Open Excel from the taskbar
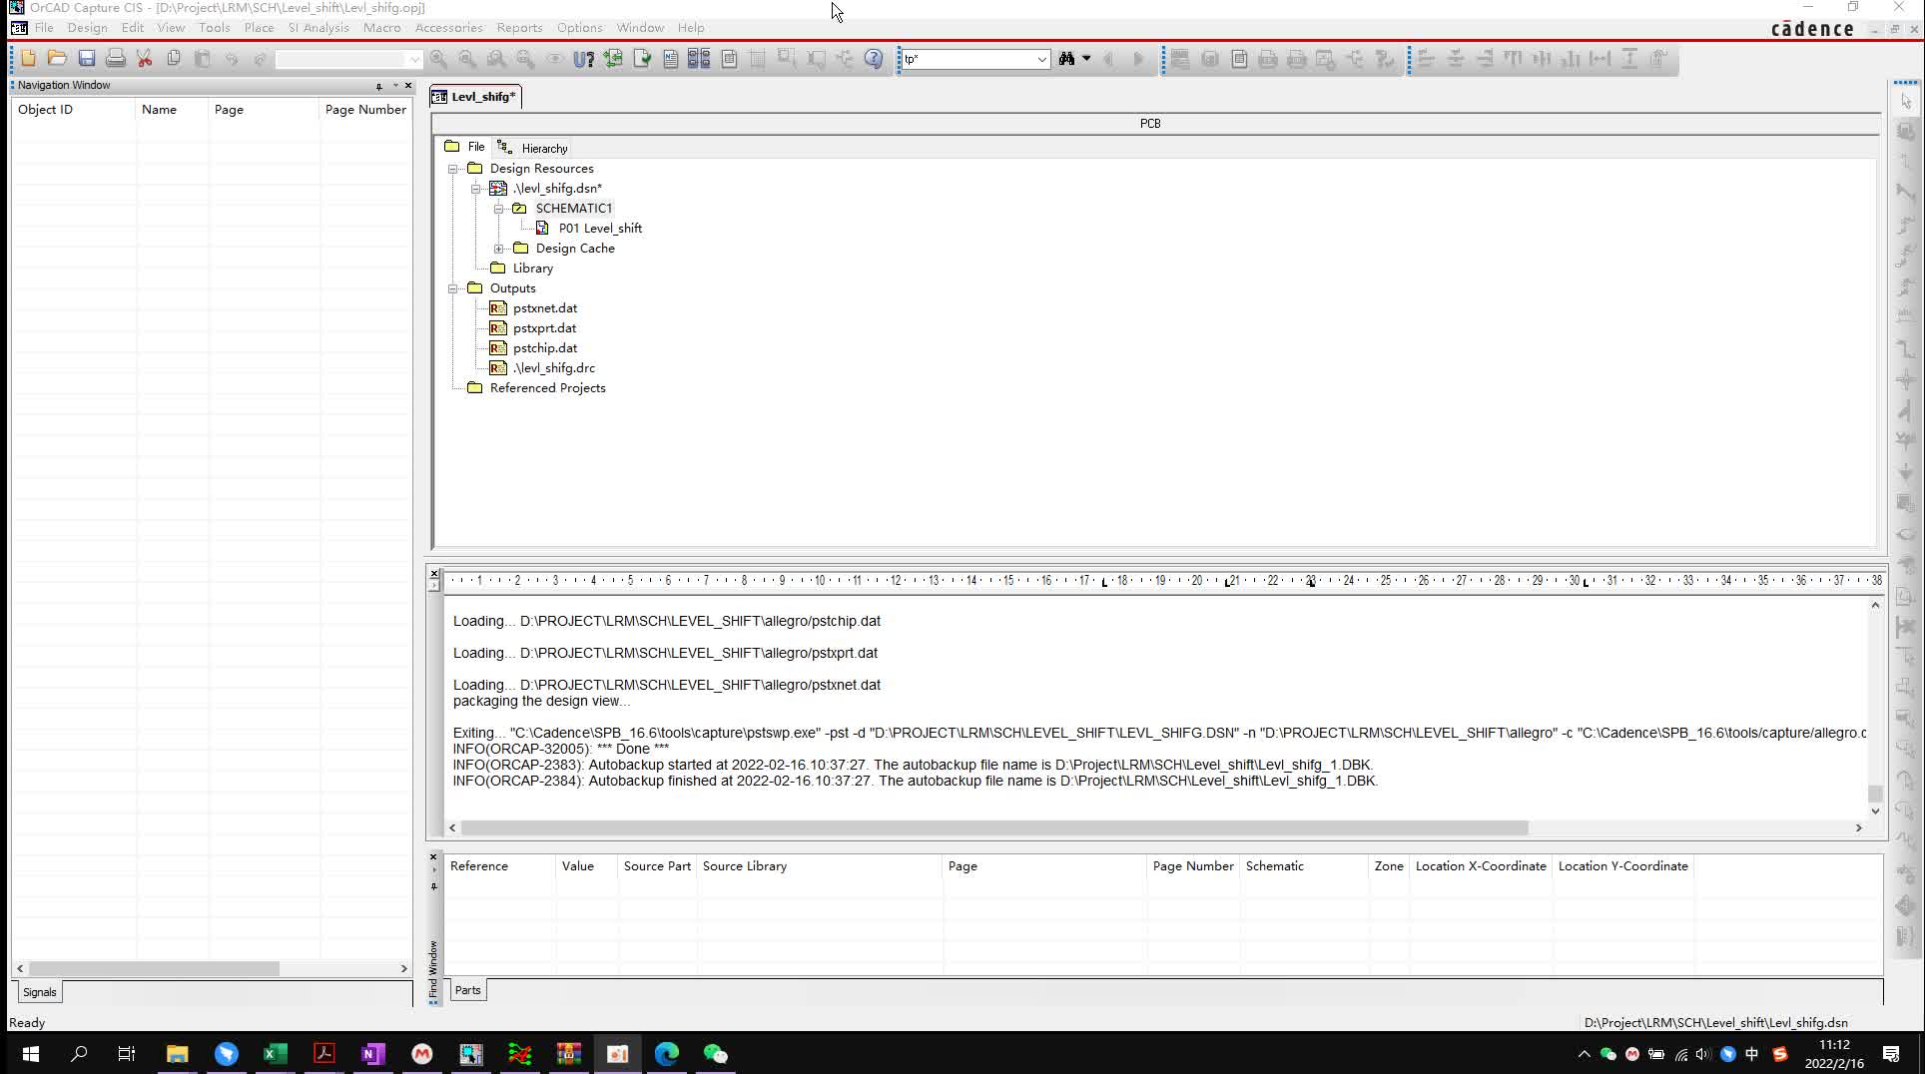Viewport: 1925px width, 1074px height. [x=276, y=1054]
